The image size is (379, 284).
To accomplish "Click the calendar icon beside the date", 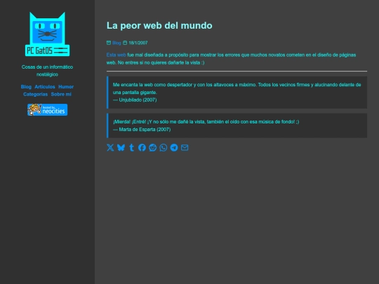I will click(125, 43).
